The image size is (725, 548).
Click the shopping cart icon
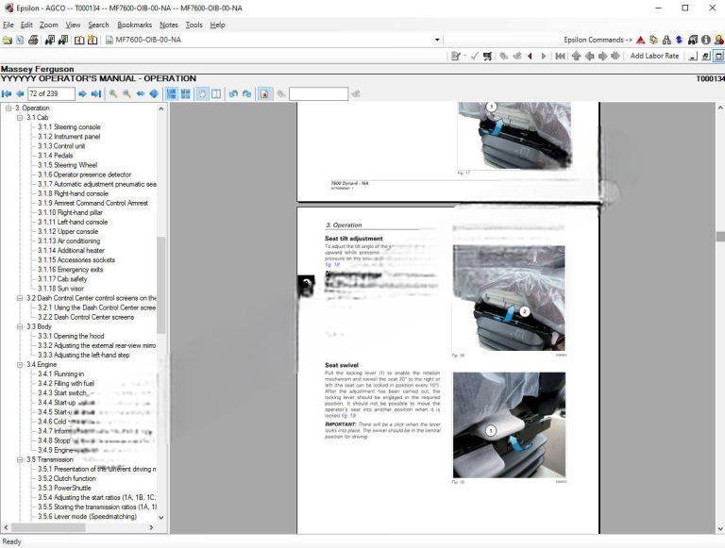click(x=487, y=56)
